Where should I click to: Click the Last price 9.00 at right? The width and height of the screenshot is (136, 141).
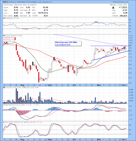pos(125,13)
